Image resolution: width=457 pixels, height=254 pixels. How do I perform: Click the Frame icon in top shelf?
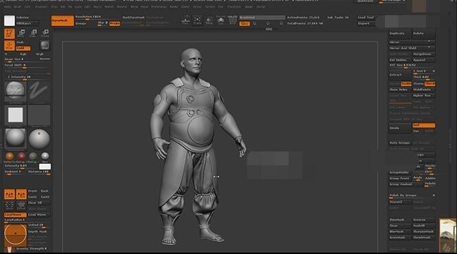pos(197,21)
